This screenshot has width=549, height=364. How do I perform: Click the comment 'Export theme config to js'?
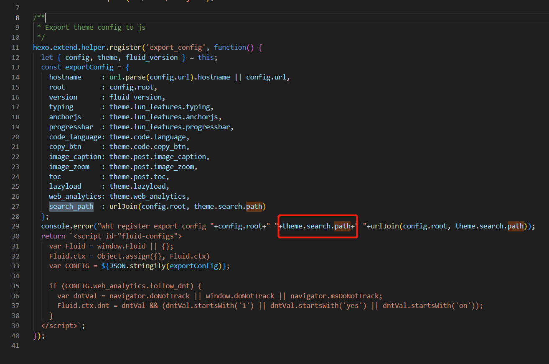point(95,27)
